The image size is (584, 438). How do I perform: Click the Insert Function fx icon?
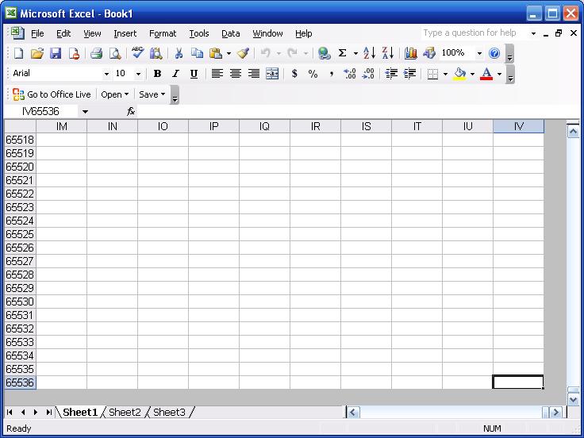pos(130,111)
